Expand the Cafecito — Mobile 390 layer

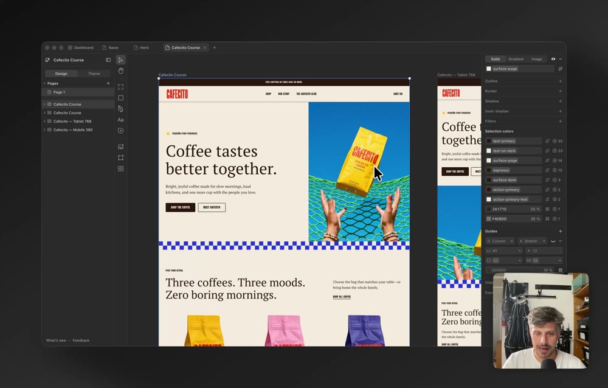pyautogui.click(x=44, y=130)
